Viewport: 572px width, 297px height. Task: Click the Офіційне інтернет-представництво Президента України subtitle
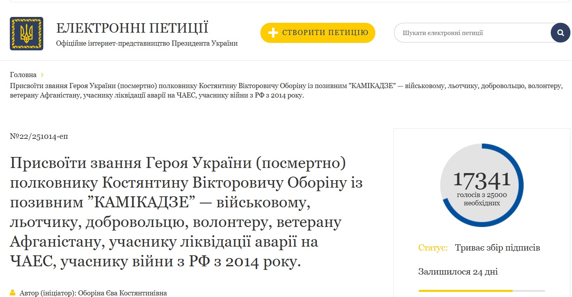147,43
